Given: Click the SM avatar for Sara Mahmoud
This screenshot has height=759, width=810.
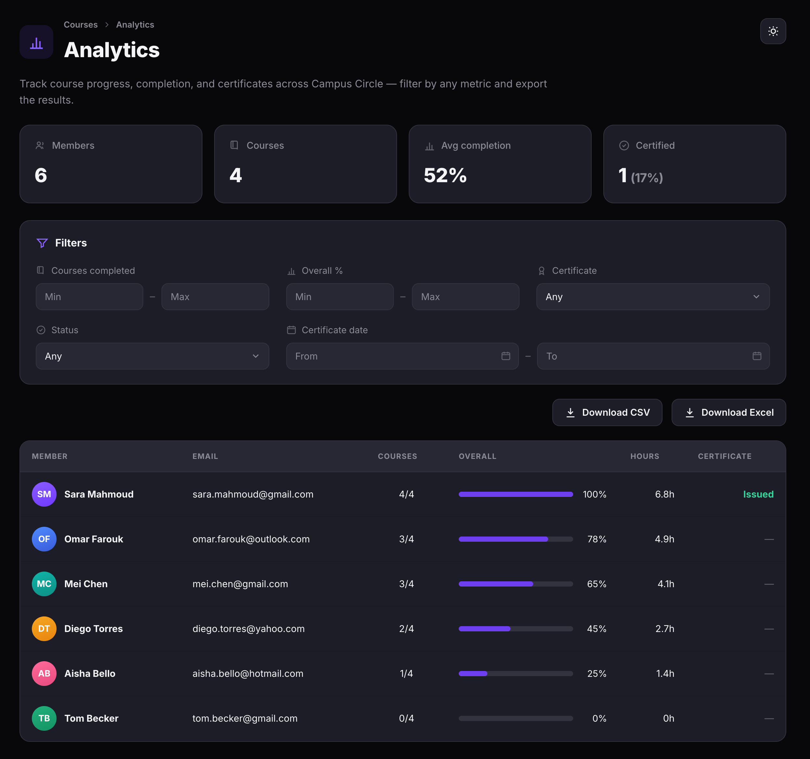Looking at the screenshot, I should pyautogui.click(x=44, y=494).
